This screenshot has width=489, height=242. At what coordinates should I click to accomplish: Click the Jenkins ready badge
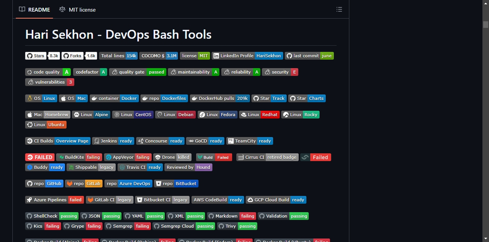(x=113, y=141)
